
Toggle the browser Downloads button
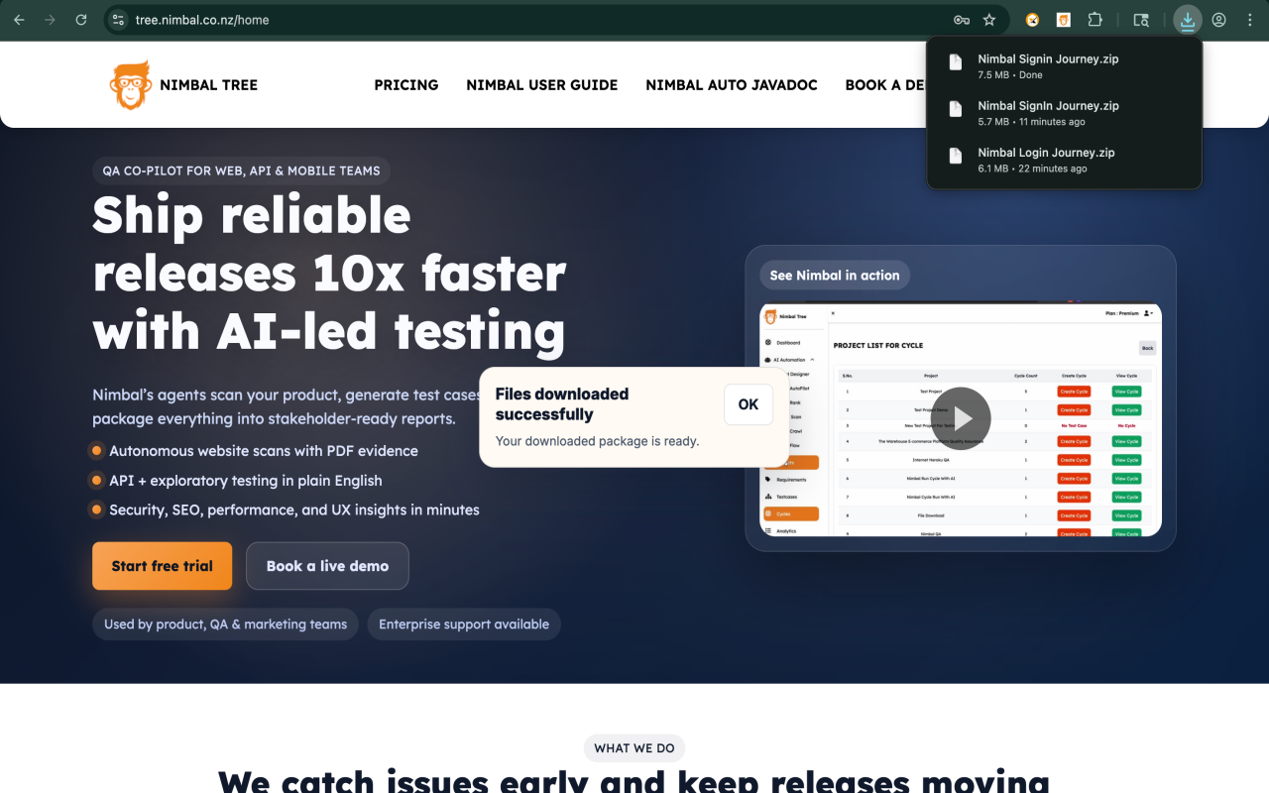[1188, 20]
